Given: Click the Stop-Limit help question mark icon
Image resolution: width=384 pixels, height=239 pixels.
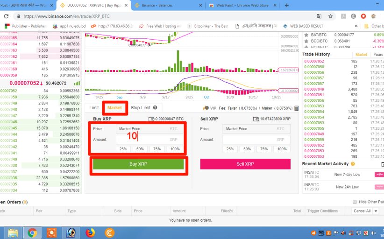Looking at the screenshot, I should click(154, 108).
